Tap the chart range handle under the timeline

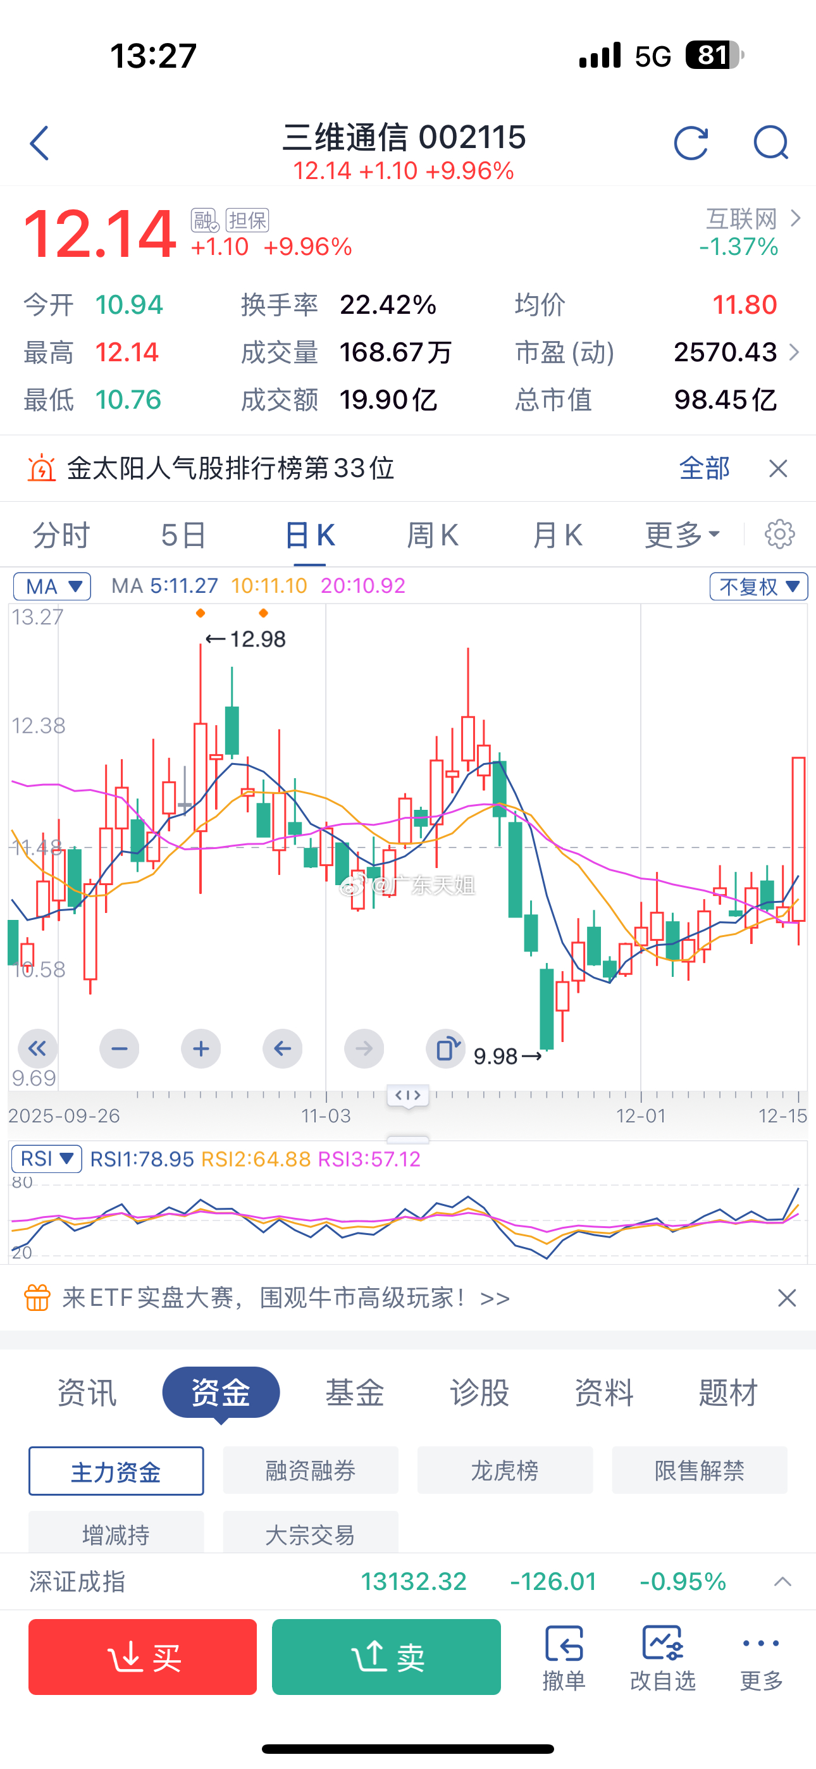[x=408, y=1095]
